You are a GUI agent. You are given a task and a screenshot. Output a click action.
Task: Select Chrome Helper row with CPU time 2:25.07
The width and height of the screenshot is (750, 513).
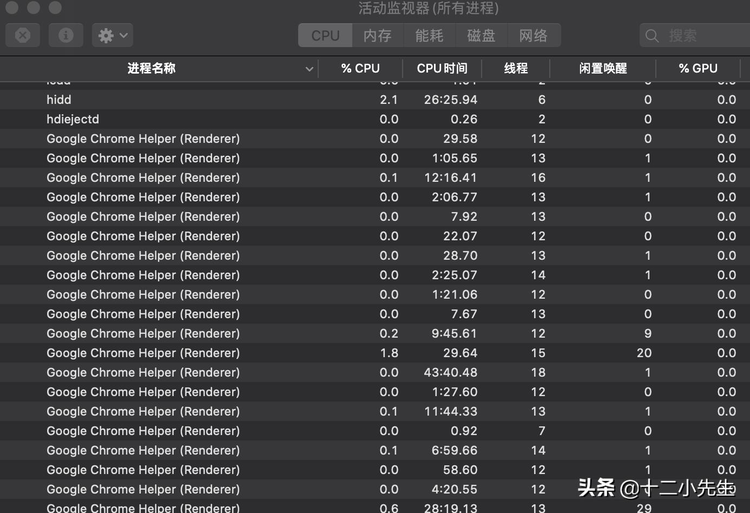click(375, 275)
